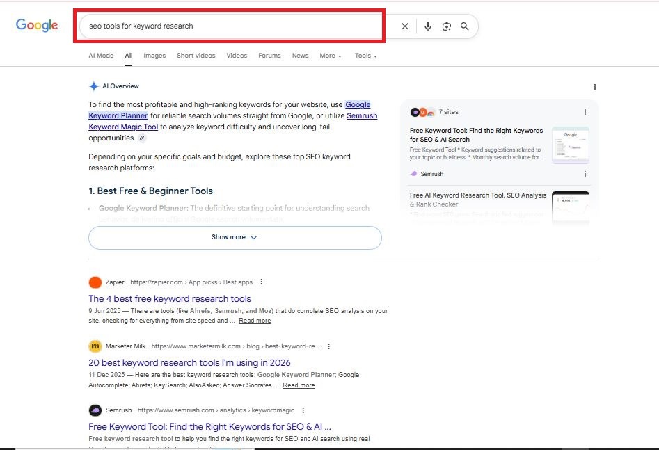This screenshot has width=659, height=450.
Task: Open the Short videos tab
Action: [x=196, y=56]
